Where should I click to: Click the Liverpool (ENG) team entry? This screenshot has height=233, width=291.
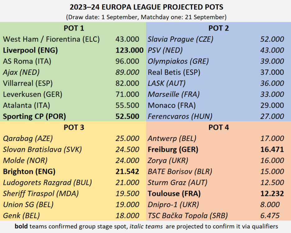[x=31, y=50]
